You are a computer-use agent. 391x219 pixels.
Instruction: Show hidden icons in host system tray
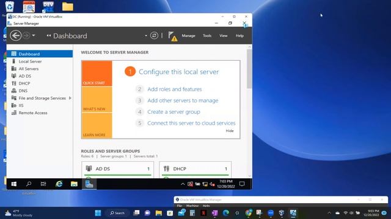coord(329,213)
